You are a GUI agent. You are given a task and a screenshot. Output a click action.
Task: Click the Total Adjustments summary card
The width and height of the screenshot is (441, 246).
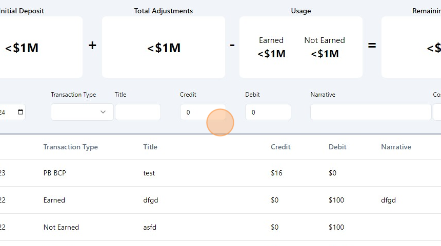click(x=163, y=47)
